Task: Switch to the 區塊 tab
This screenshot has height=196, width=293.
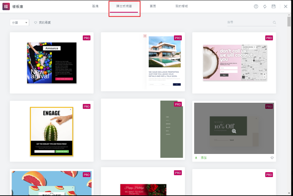Action: pyautogui.click(x=95, y=6)
